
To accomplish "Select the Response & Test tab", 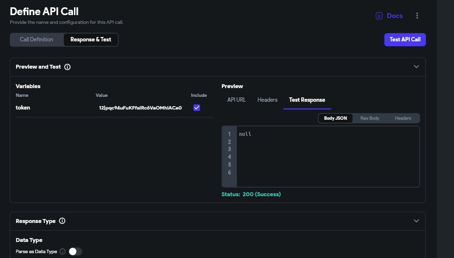I will tap(91, 39).
